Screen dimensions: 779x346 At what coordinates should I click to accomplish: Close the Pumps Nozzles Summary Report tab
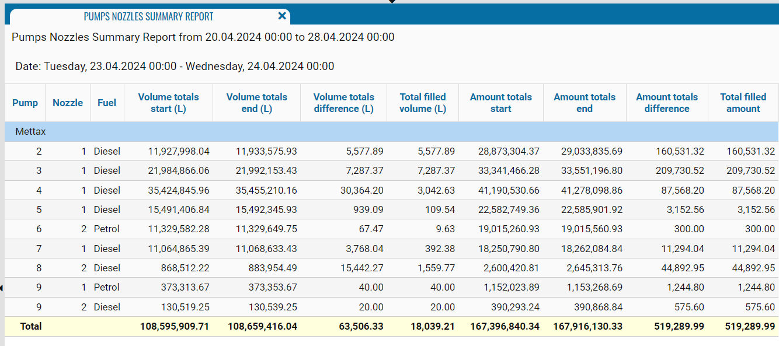coord(282,16)
